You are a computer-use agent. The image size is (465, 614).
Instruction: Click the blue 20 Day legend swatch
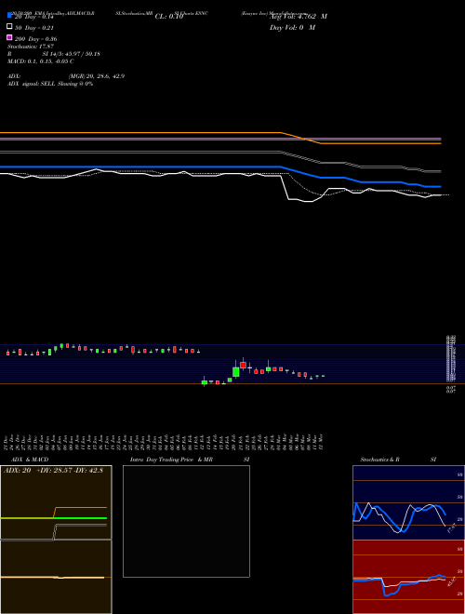(9, 15)
